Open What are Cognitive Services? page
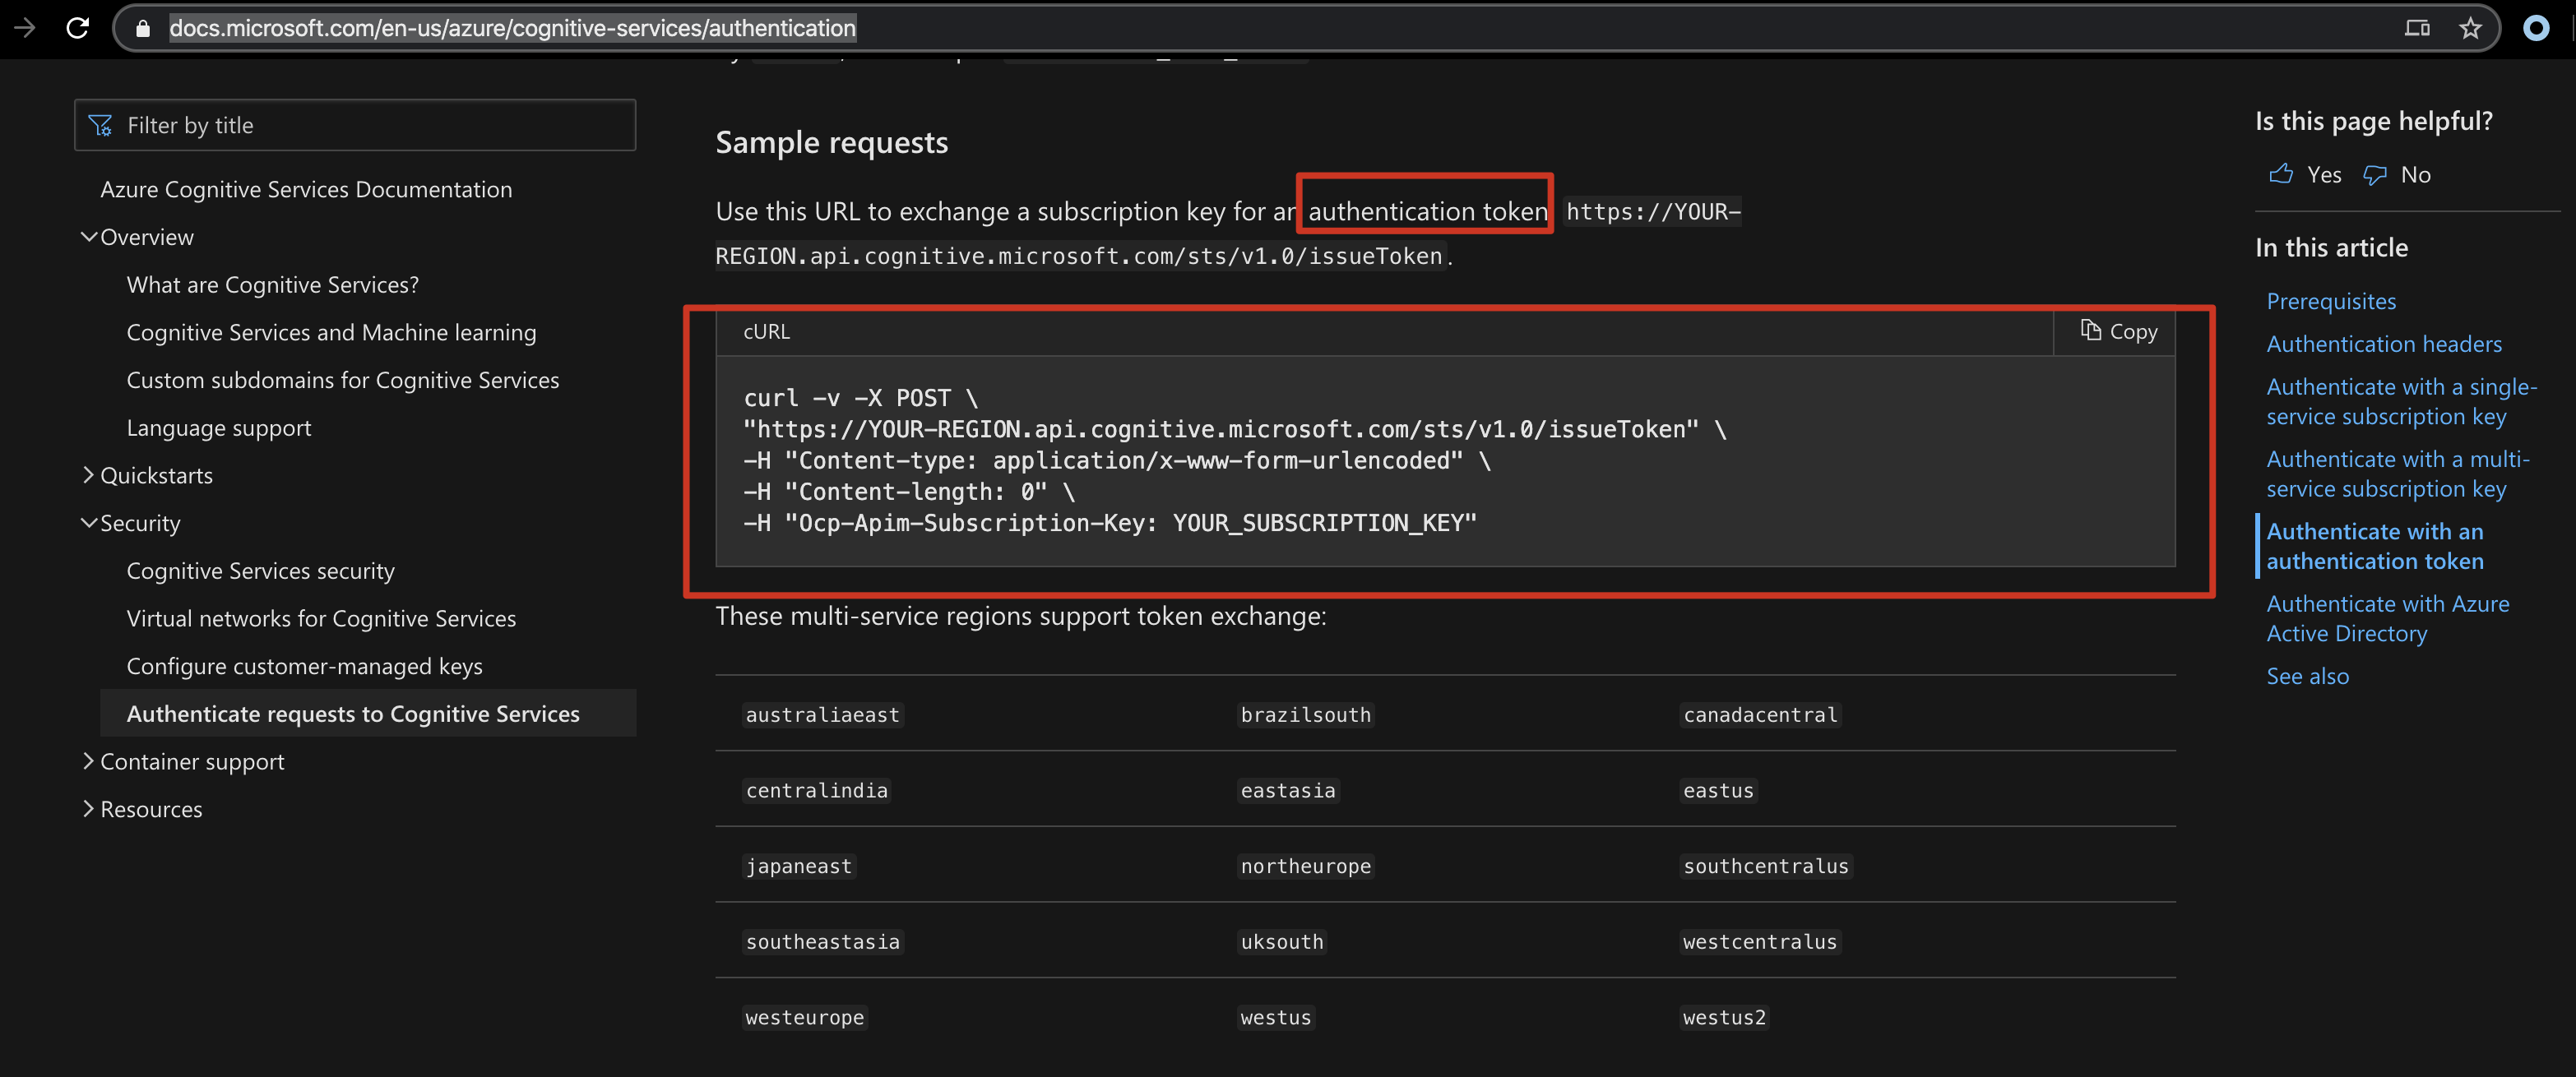This screenshot has width=2576, height=1077. coord(272,285)
